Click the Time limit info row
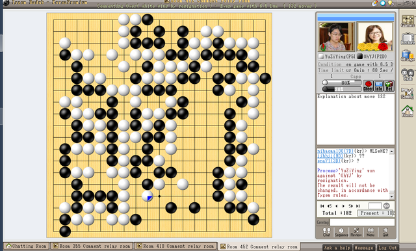 click(x=356, y=71)
